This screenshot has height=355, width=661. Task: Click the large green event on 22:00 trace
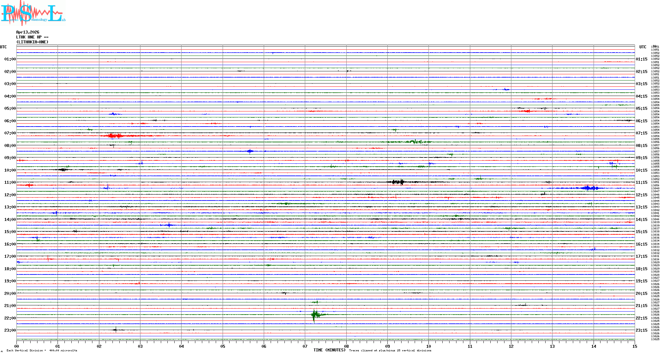315,316
